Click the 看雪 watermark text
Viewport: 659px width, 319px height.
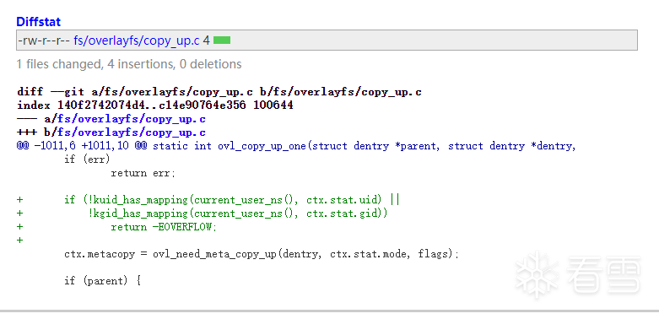(x=603, y=274)
